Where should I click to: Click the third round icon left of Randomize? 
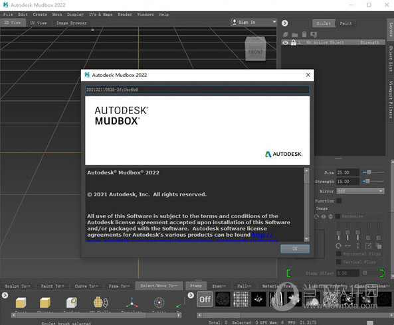(x=331, y=216)
